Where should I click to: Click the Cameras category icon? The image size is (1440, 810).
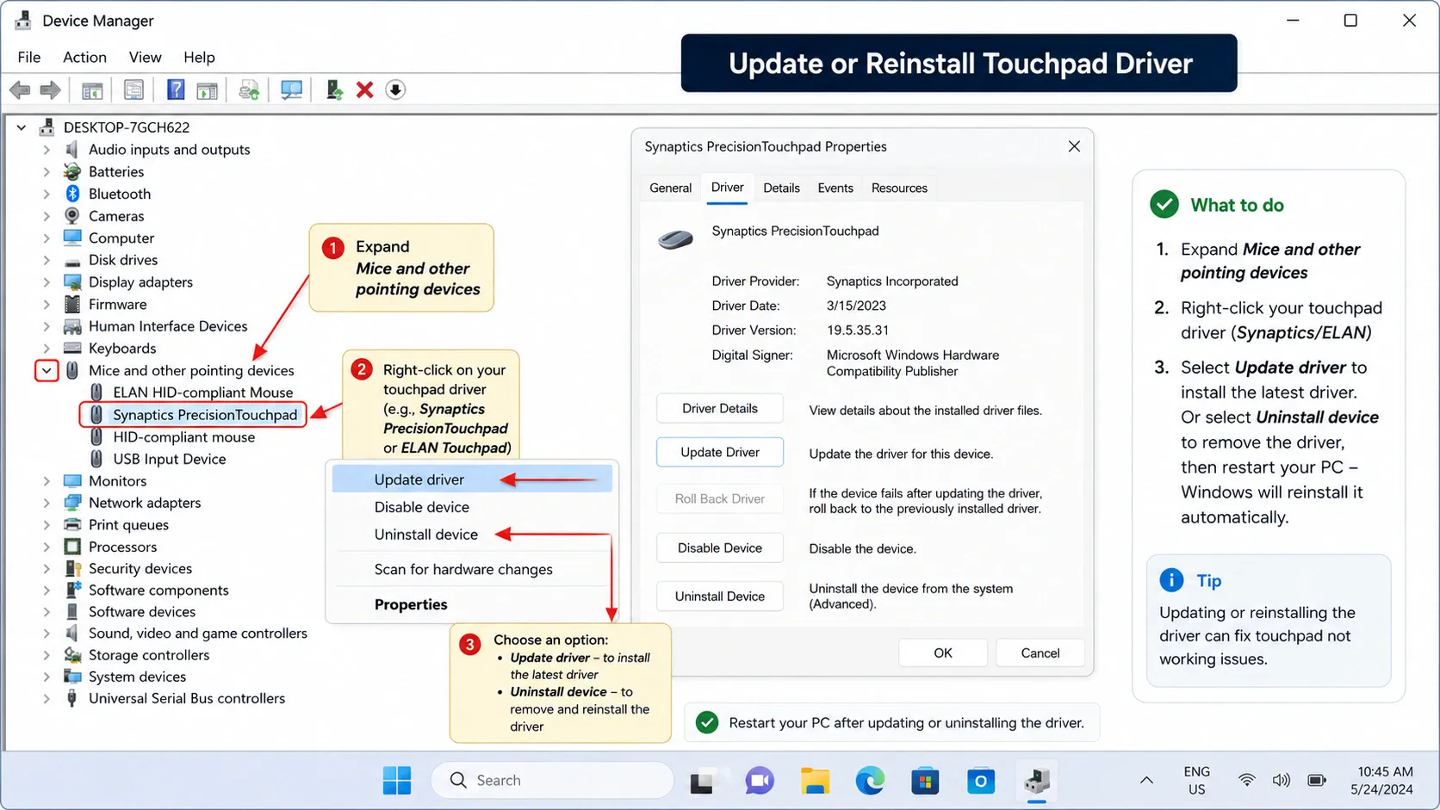coord(72,216)
